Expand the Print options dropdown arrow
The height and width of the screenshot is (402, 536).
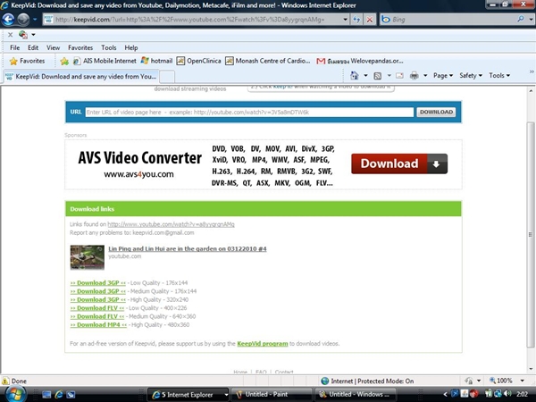(425, 76)
